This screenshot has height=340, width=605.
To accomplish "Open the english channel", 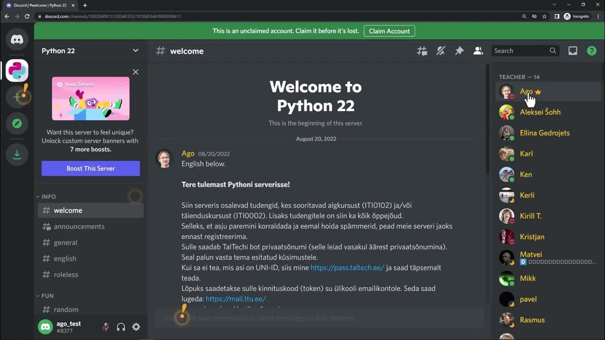I will [x=91, y=259].
